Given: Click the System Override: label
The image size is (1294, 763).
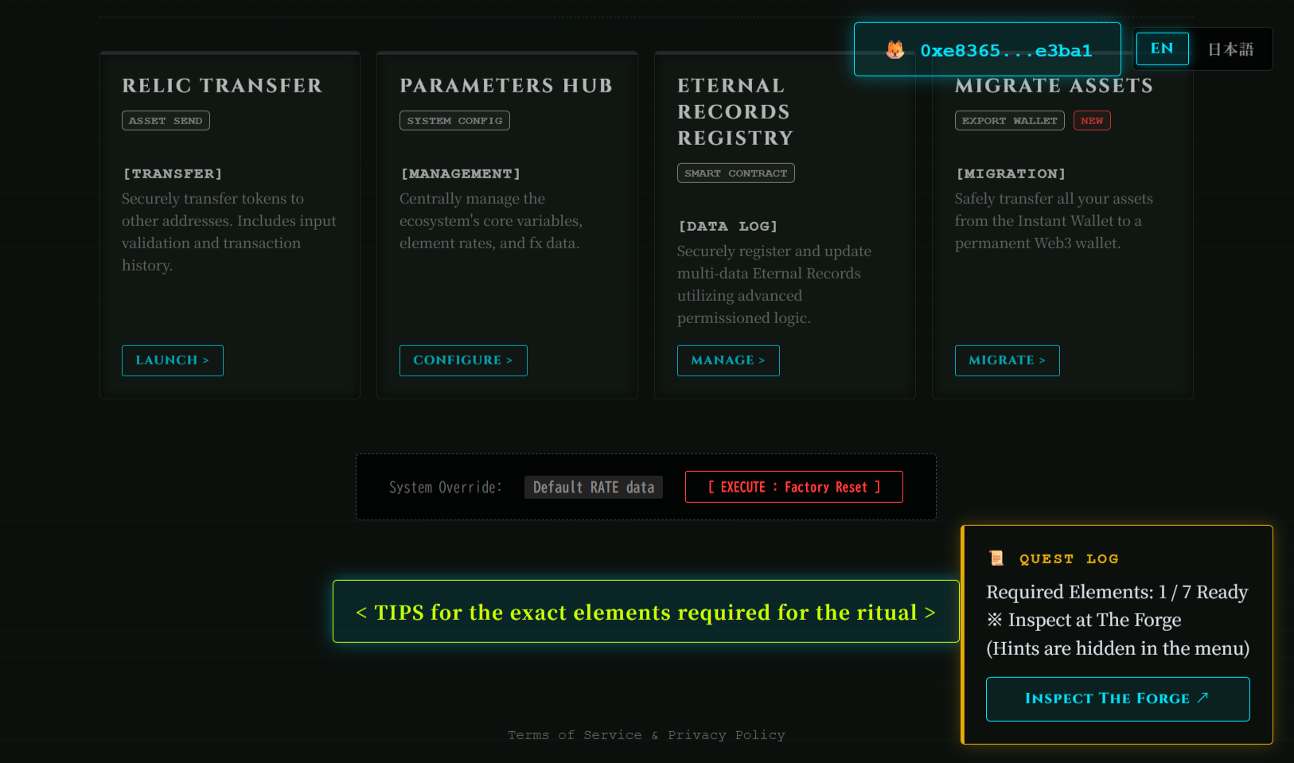Looking at the screenshot, I should pos(446,487).
